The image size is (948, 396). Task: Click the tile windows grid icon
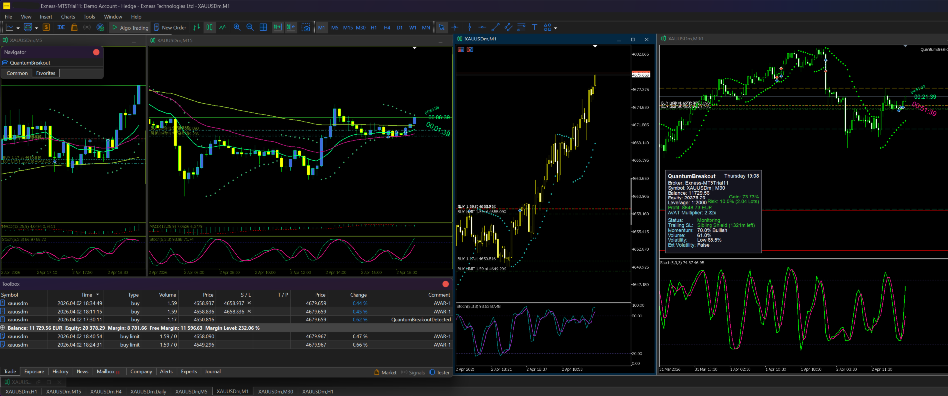coord(263,27)
